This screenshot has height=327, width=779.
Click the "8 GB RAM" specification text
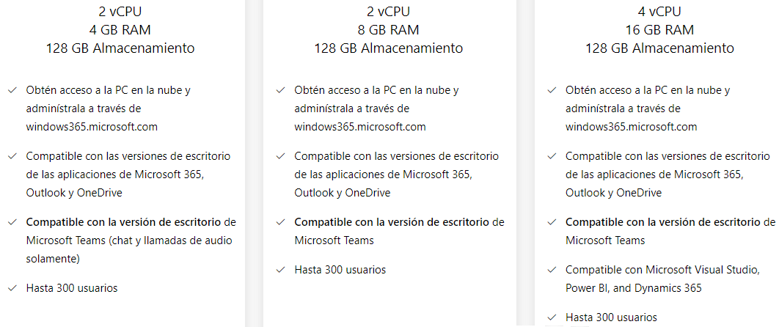pyautogui.click(x=389, y=30)
